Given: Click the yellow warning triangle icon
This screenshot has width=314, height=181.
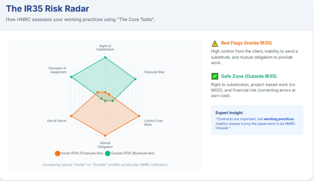Looking at the screenshot, I should pos(215,43).
